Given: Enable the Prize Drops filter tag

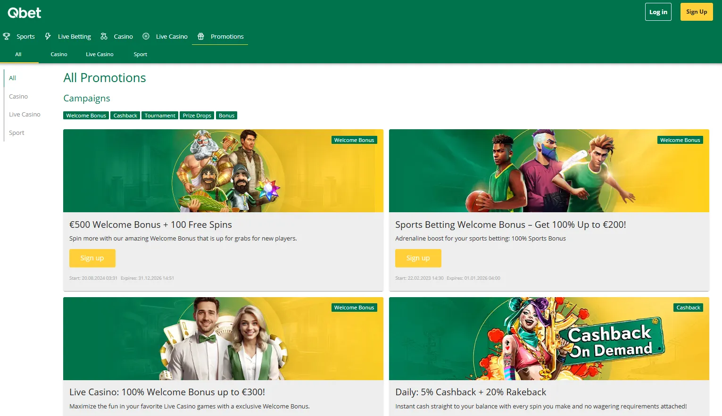Looking at the screenshot, I should click(x=197, y=116).
